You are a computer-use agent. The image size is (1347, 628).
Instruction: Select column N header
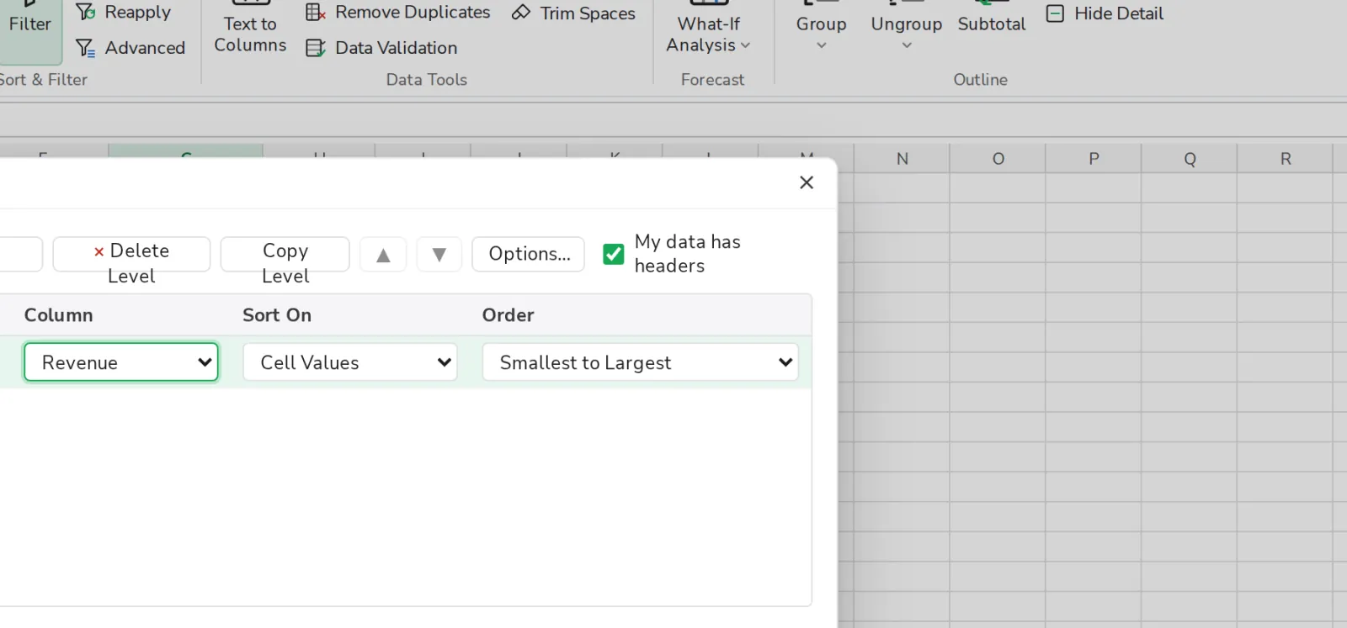[x=902, y=159]
